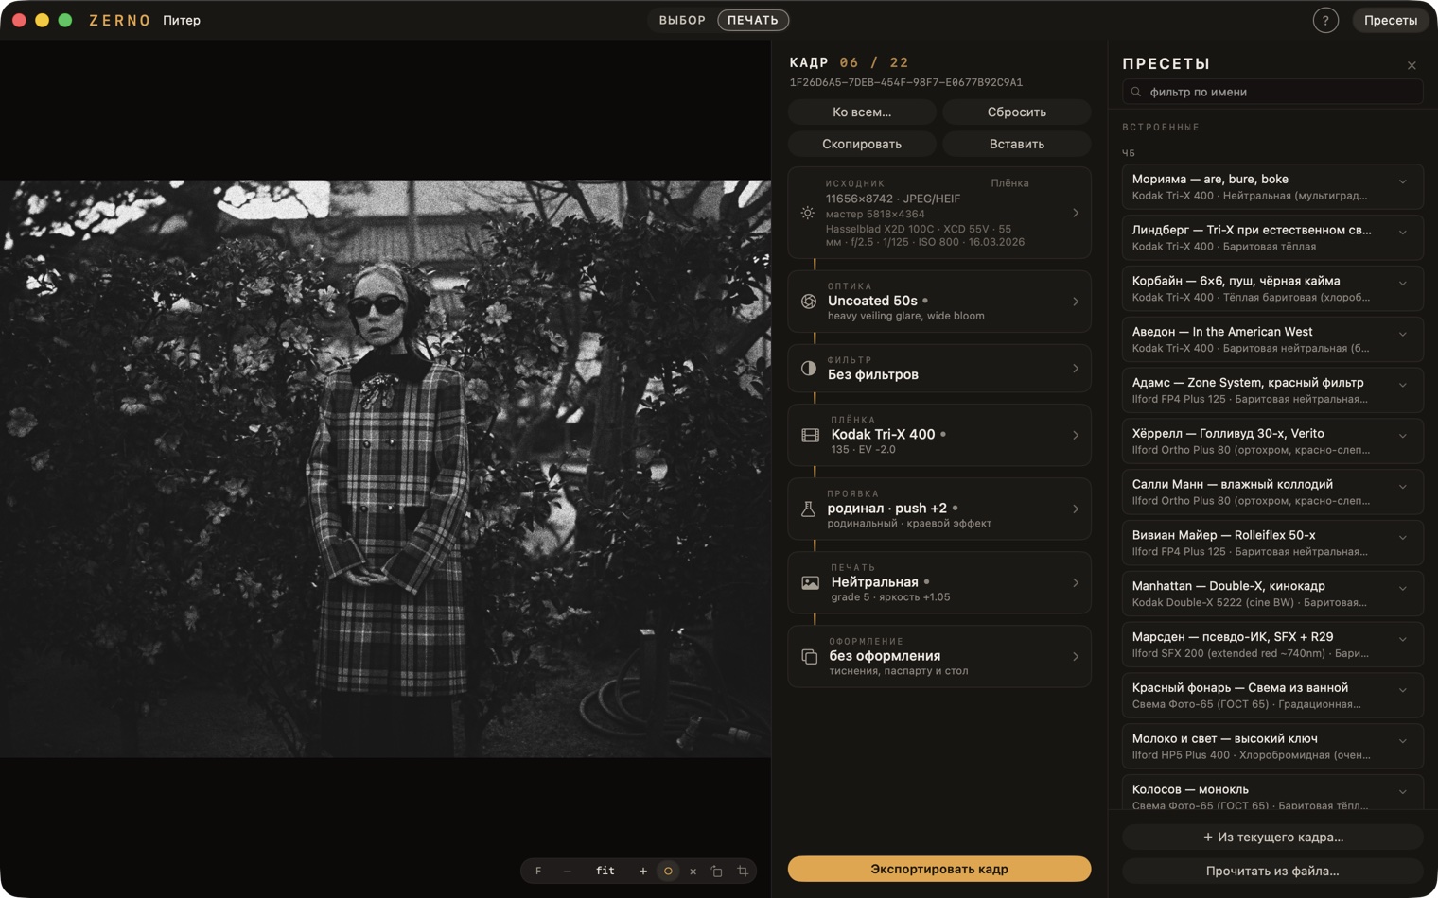Image resolution: width=1438 pixels, height=898 pixels.
Task: Expand the Без фильтров section
Action: click(x=1076, y=369)
